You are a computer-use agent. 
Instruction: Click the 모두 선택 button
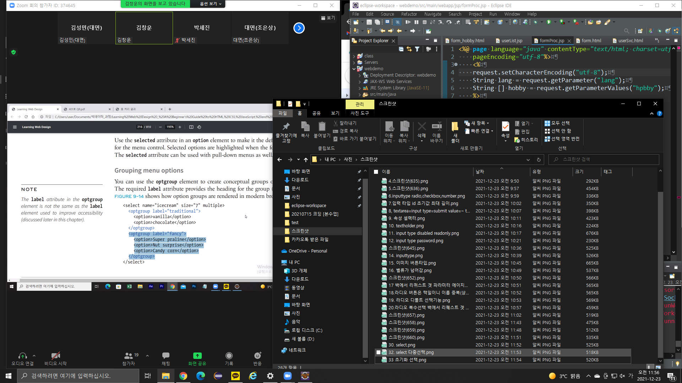pos(558,123)
